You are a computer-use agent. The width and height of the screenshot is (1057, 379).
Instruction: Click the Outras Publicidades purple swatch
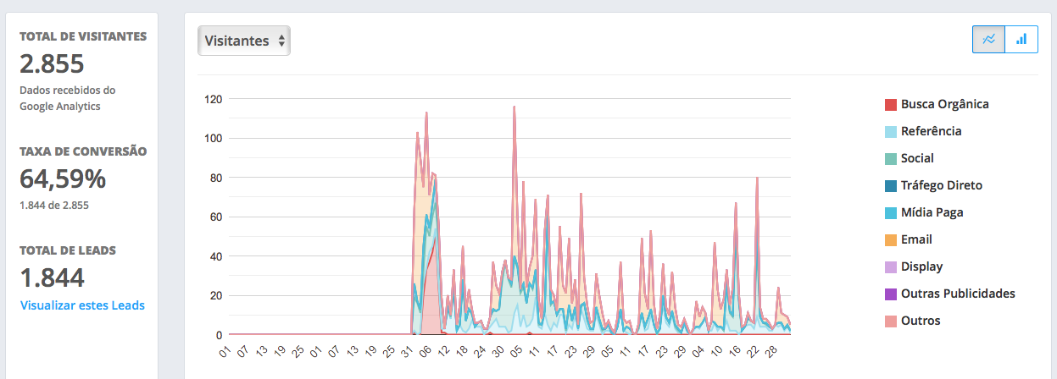click(x=890, y=294)
